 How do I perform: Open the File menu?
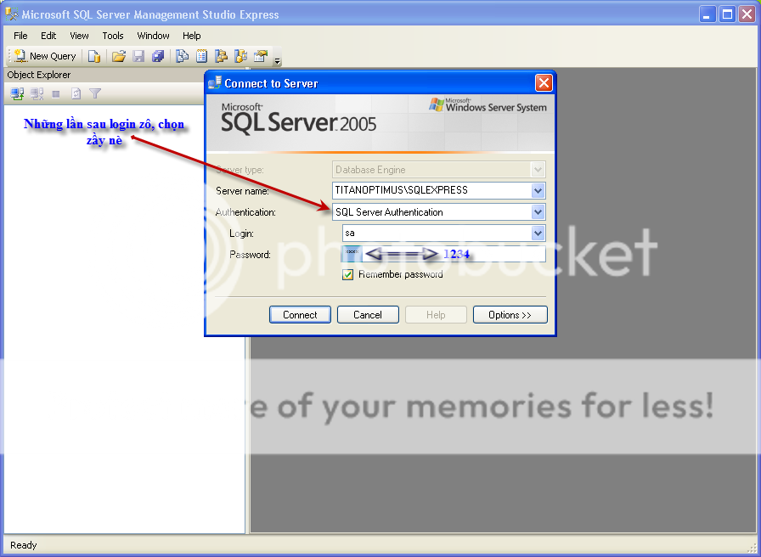point(20,36)
